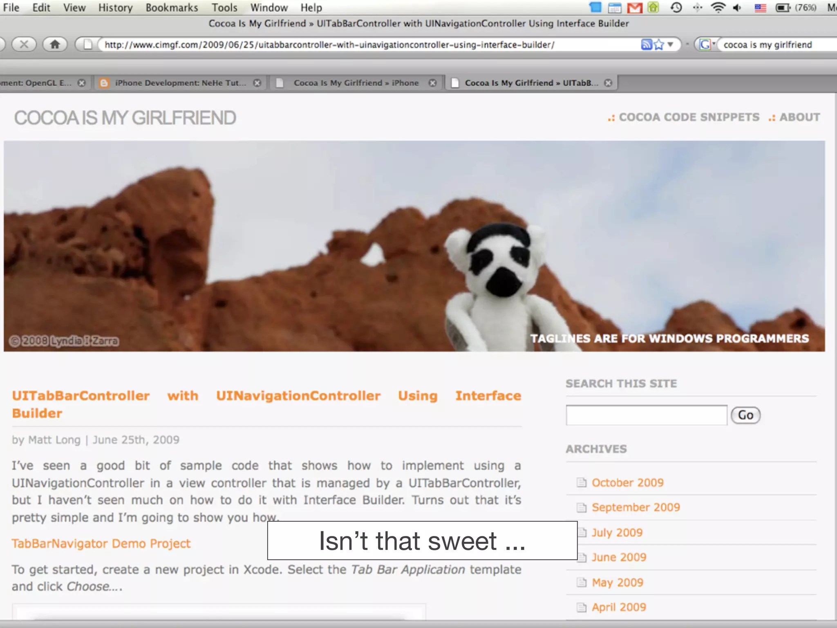Viewport: 837px width, 628px height.
Task: Close the 'iPhone Development: NeHe Tut...' tab
Action: pos(257,83)
